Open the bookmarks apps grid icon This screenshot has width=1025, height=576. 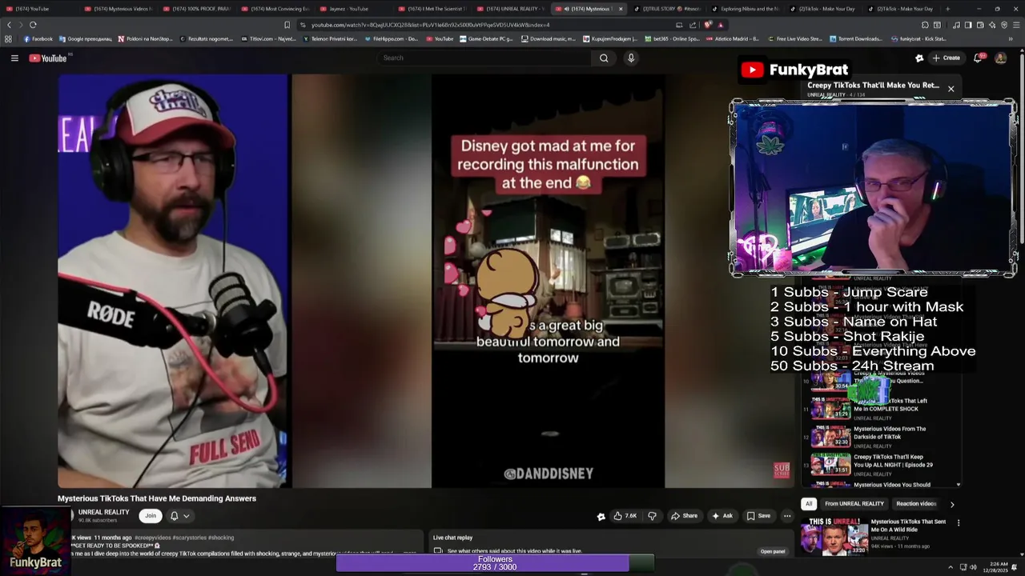click(x=8, y=38)
